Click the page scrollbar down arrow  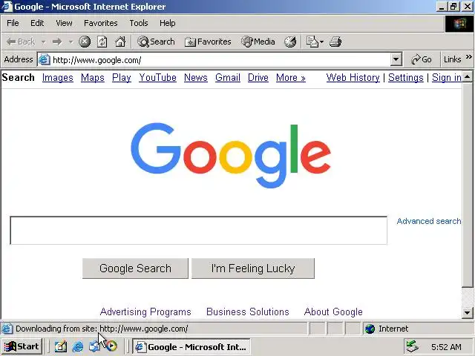tap(468, 312)
